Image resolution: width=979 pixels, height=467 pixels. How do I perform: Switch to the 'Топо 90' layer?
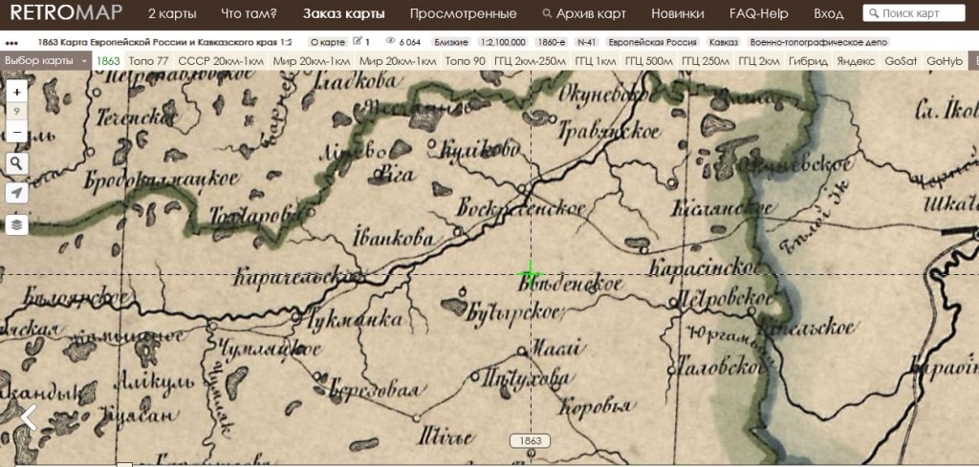pyautogui.click(x=466, y=61)
